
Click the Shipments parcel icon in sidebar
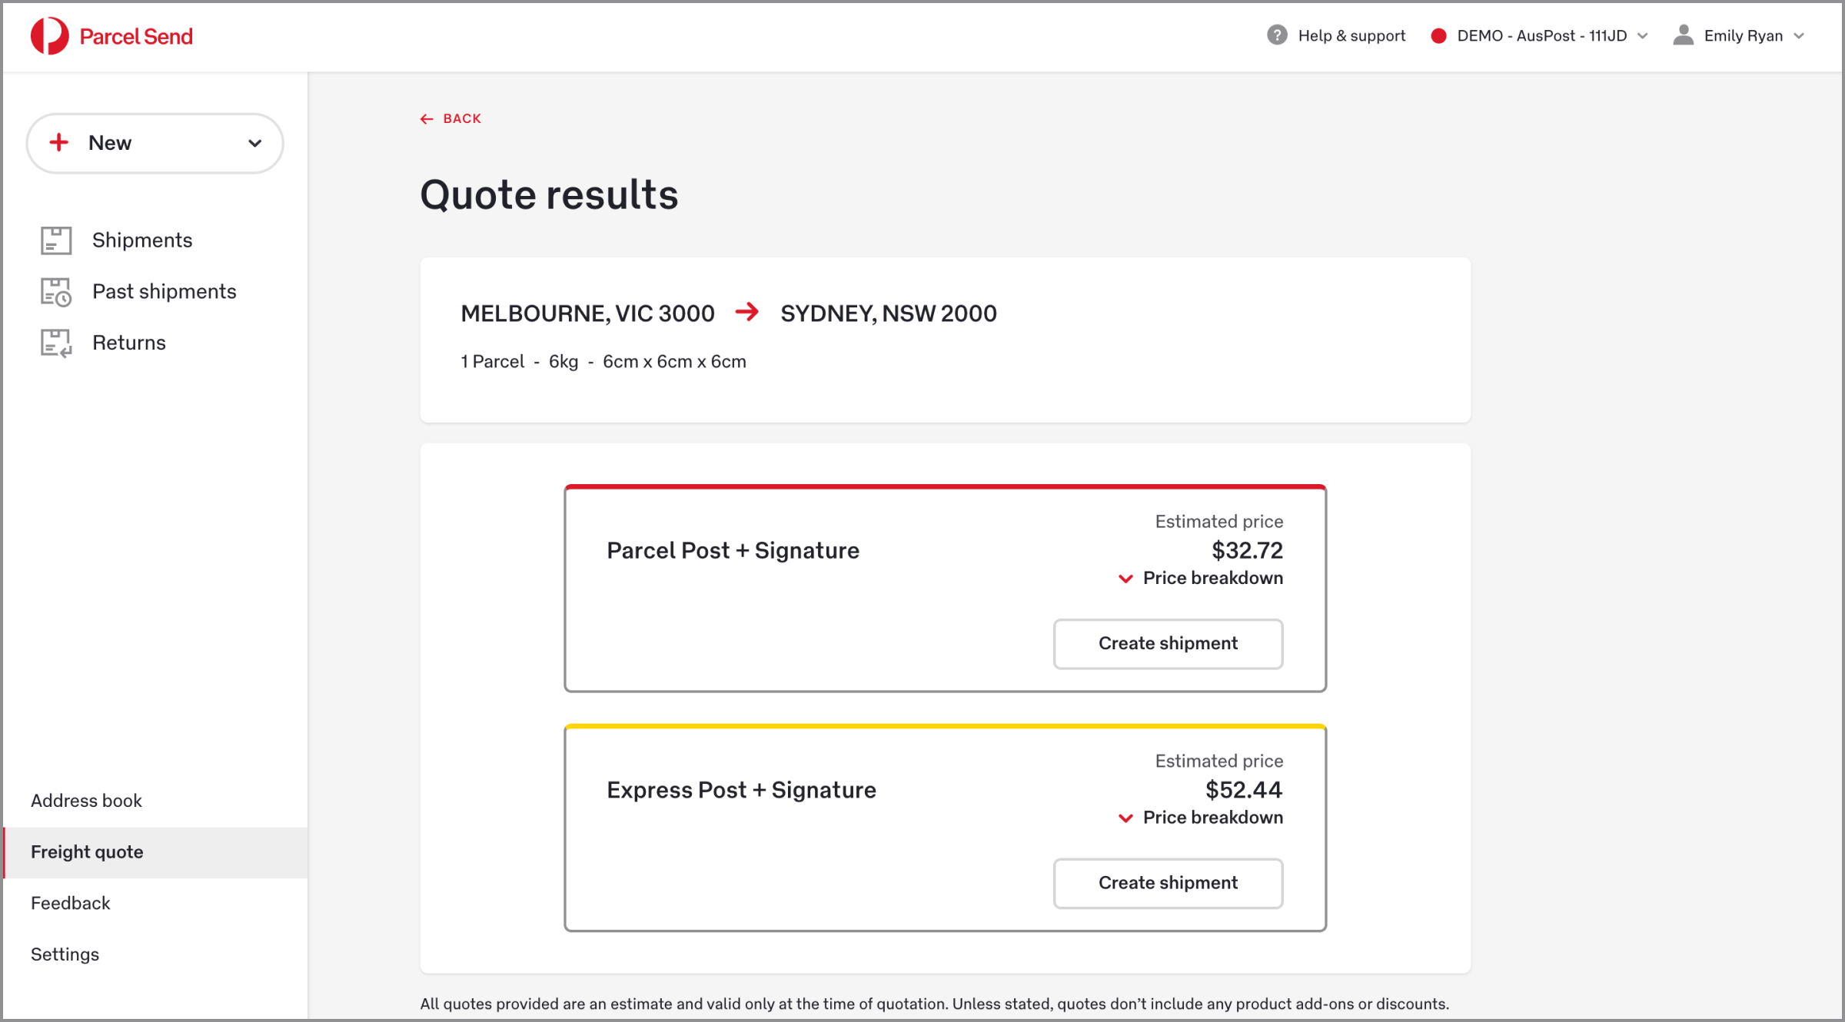click(55, 241)
